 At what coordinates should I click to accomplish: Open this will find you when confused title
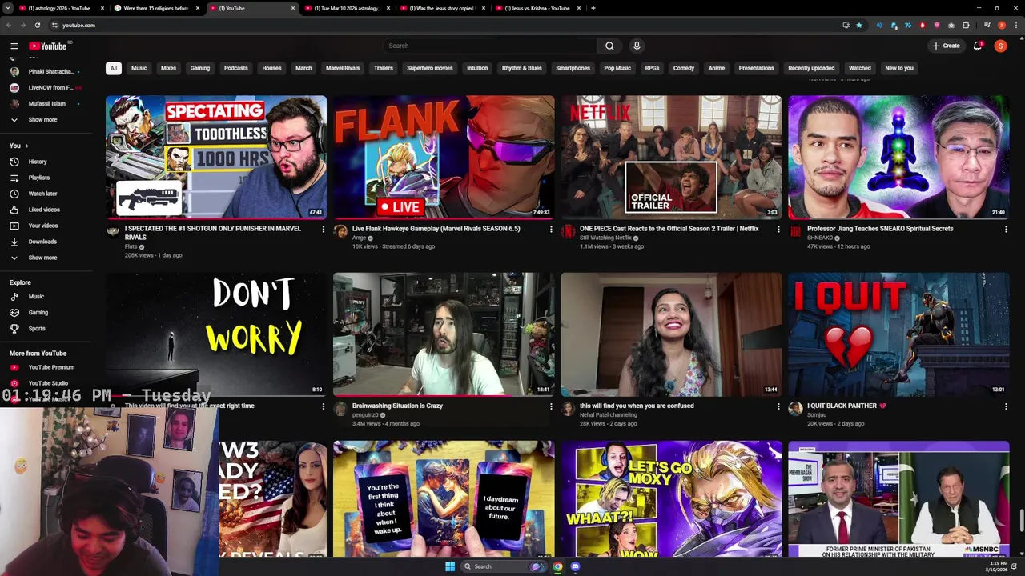pos(637,406)
